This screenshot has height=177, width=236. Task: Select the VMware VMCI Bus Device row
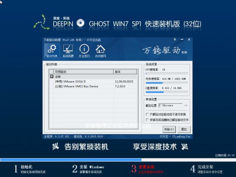(93, 86)
